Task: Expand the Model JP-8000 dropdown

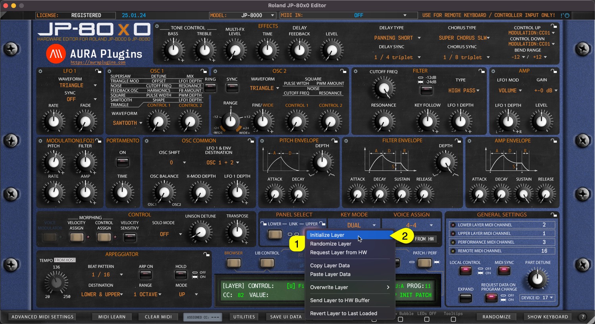Action: point(272,15)
